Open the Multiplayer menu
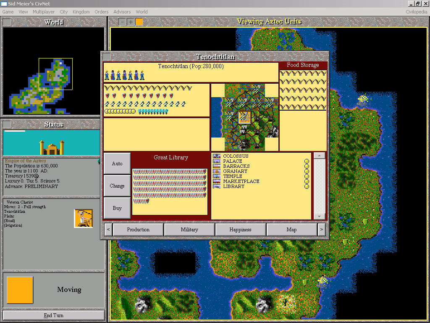The image size is (430, 323). [x=44, y=12]
